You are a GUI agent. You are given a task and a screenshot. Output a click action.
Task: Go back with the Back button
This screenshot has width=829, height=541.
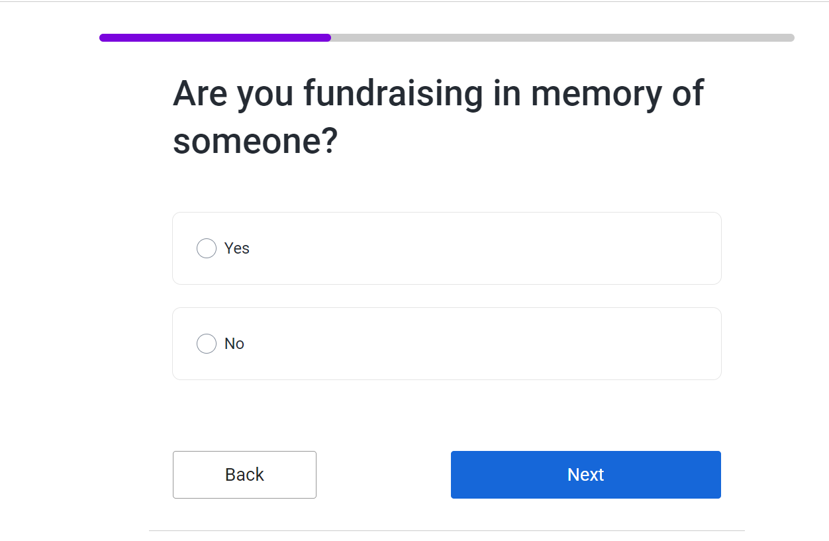click(244, 475)
